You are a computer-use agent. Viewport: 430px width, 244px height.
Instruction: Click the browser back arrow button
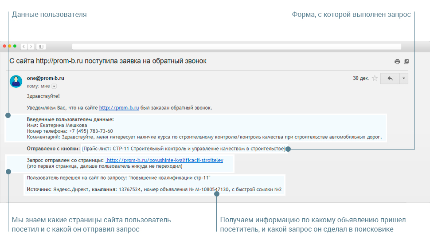(24, 47)
